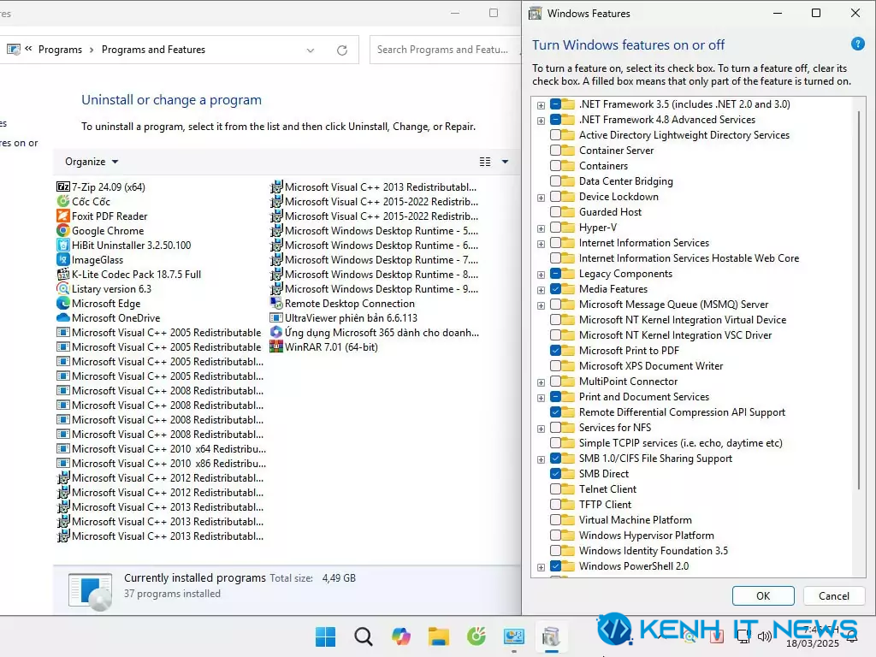Screen dimensions: 876x657
Task: Click the Microsoft OneDrive program icon
Action: pyautogui.click(x=63, y=317)
